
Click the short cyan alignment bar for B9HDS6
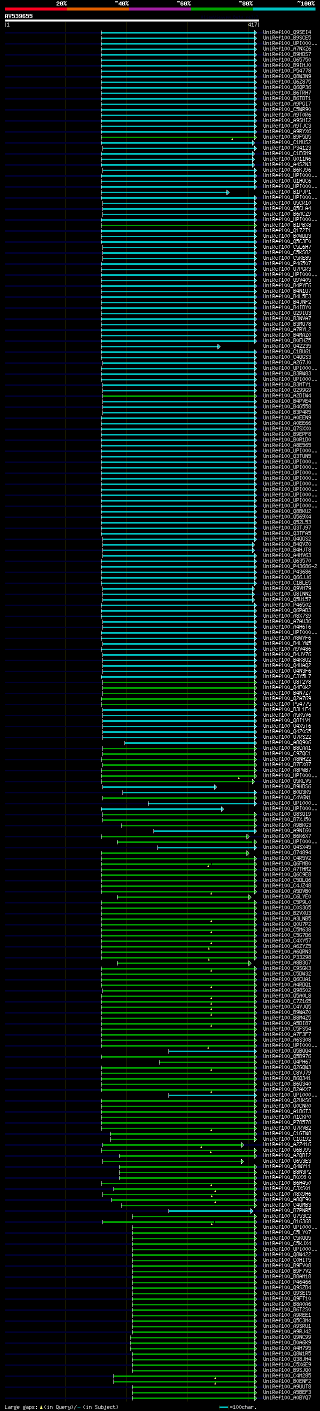[159, 787]
